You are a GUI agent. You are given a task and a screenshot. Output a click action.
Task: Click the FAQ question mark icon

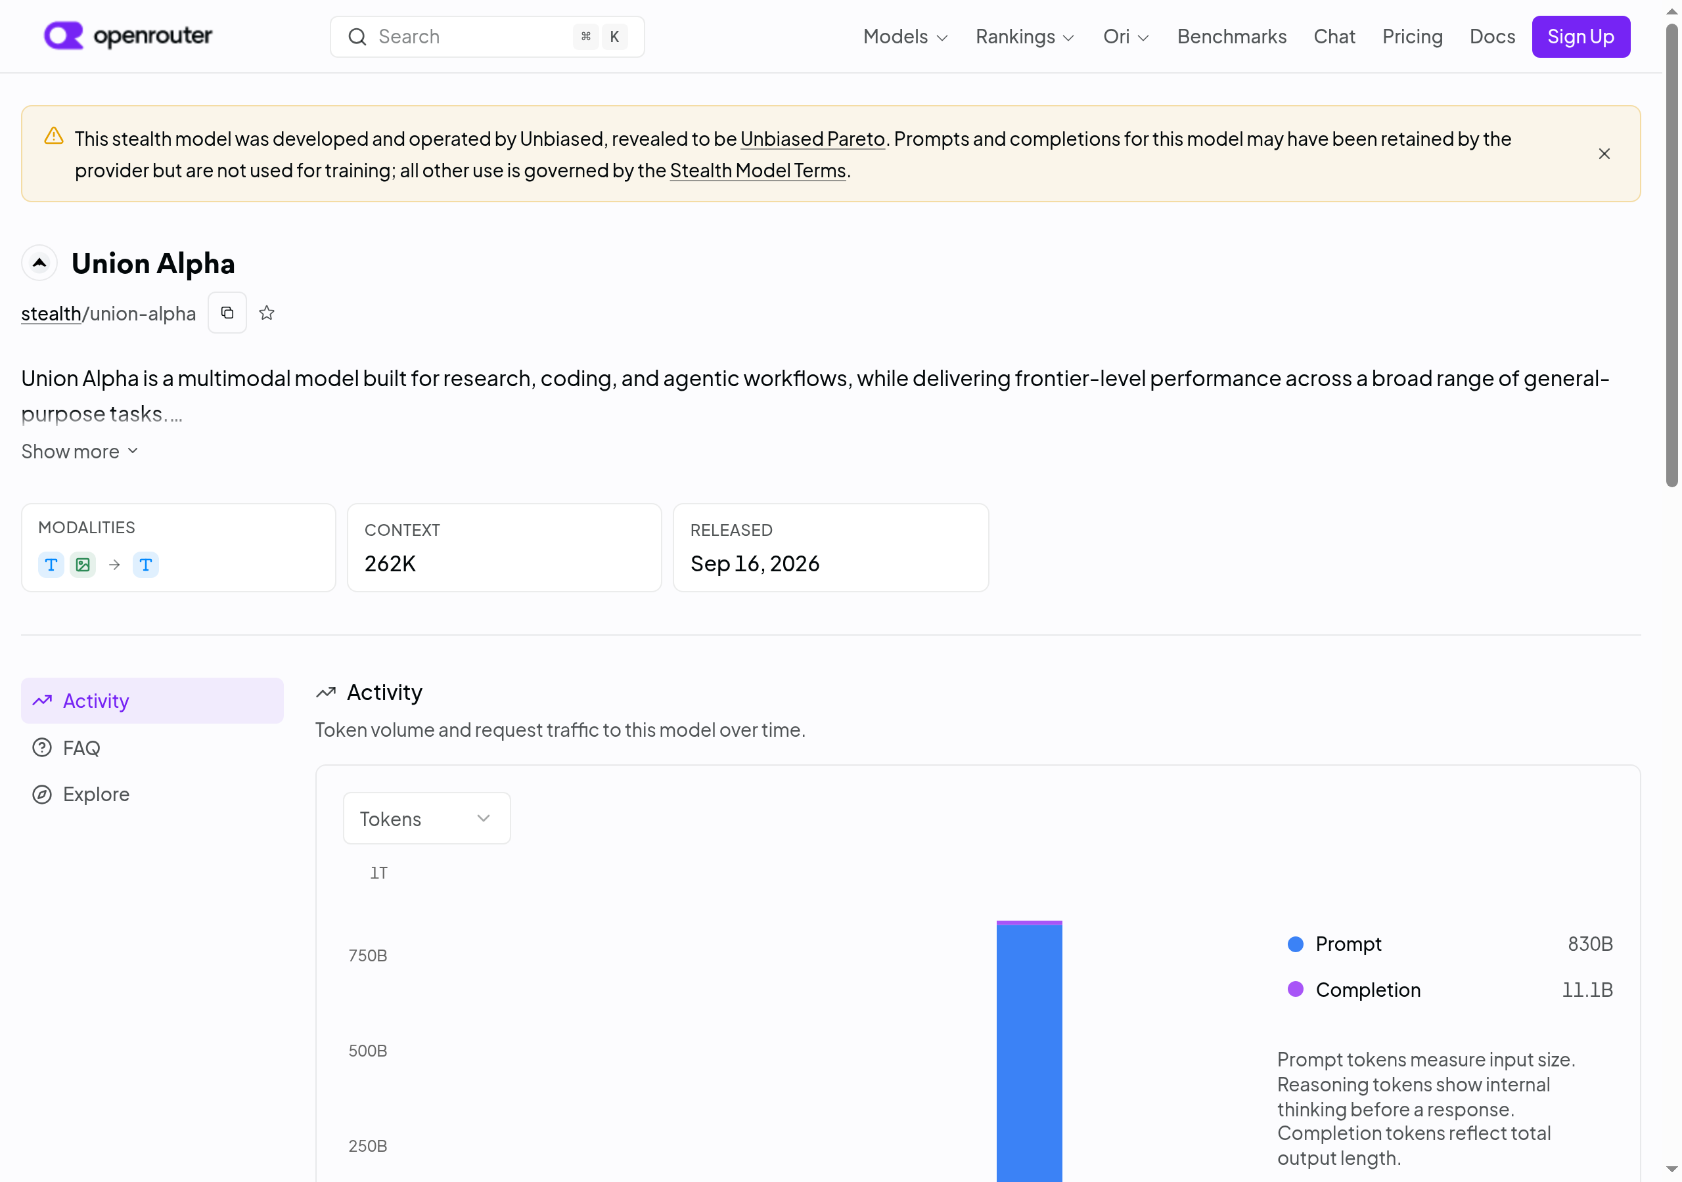coord(42,748)
